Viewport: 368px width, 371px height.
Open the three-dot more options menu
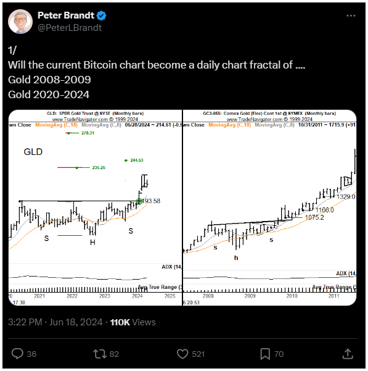tap(351, 15)
